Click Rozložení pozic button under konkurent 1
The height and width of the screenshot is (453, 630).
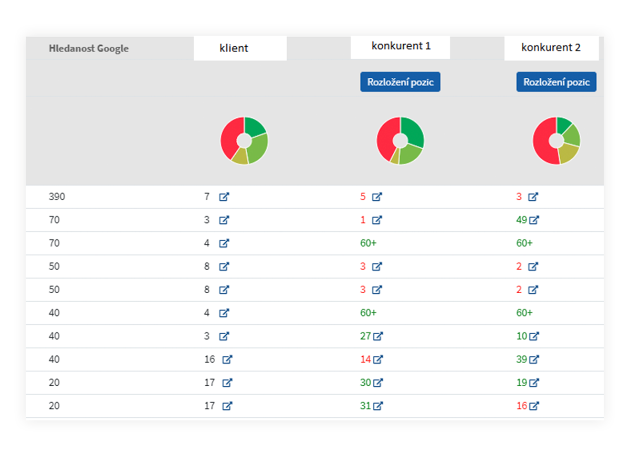(400, 82)
